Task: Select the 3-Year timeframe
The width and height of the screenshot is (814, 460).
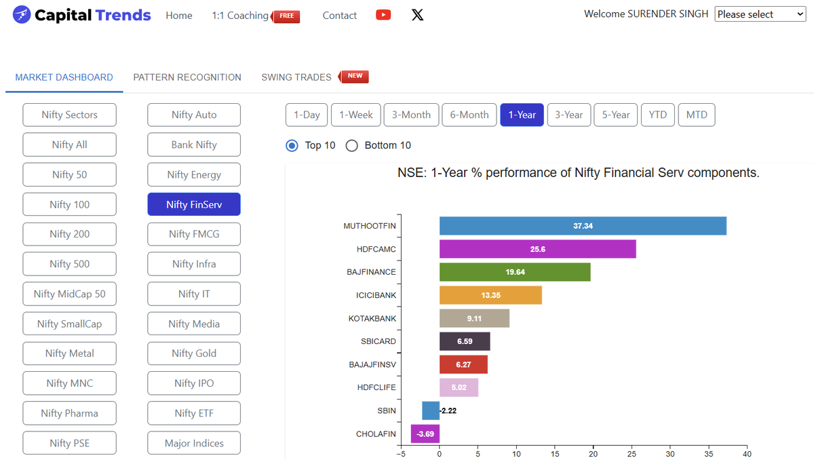Action: [x=569, y=115]
